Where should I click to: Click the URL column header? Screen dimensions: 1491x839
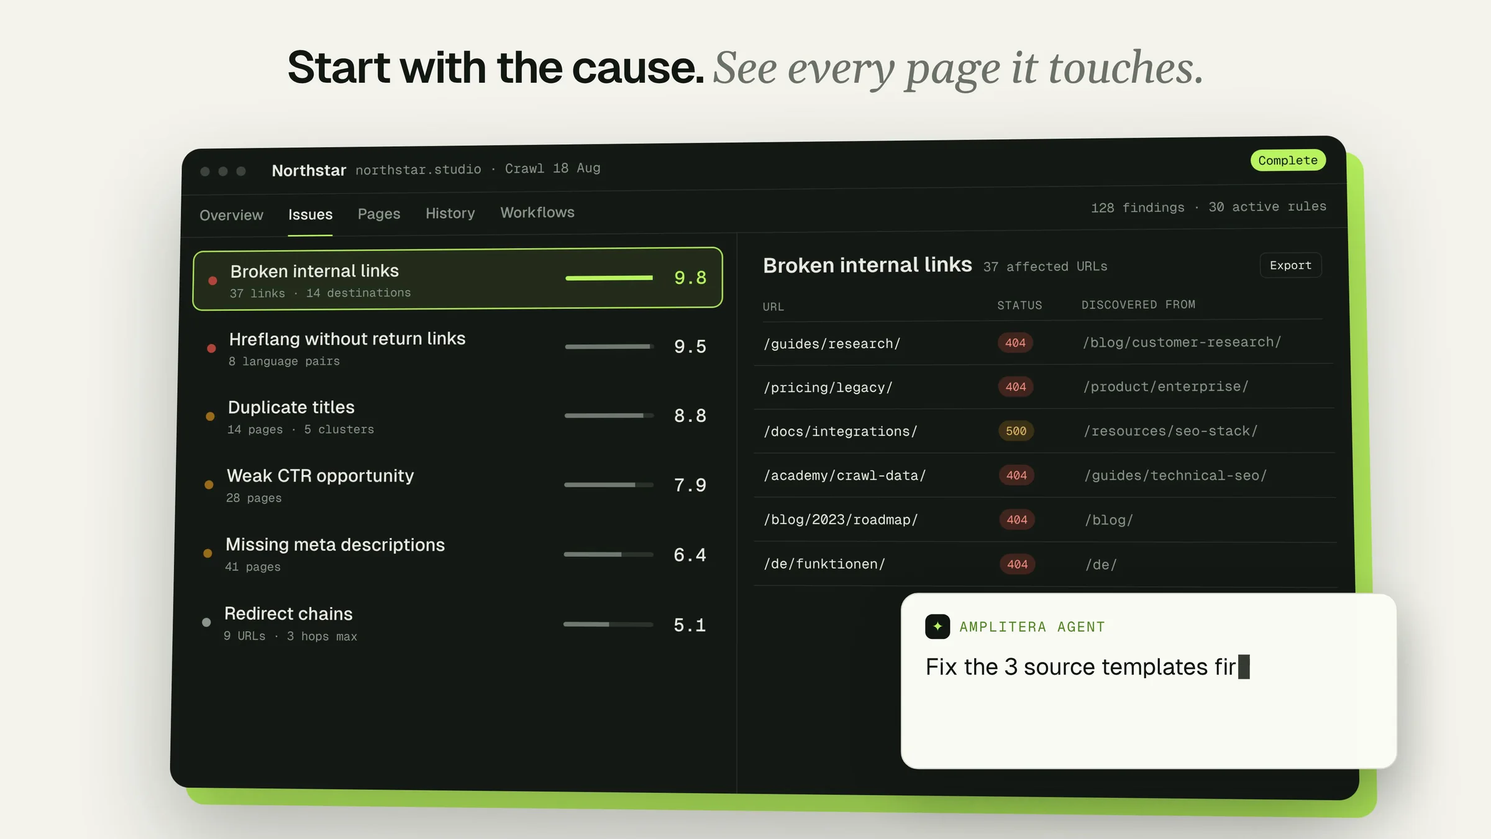pyautogui.click(x=773, y=307)
